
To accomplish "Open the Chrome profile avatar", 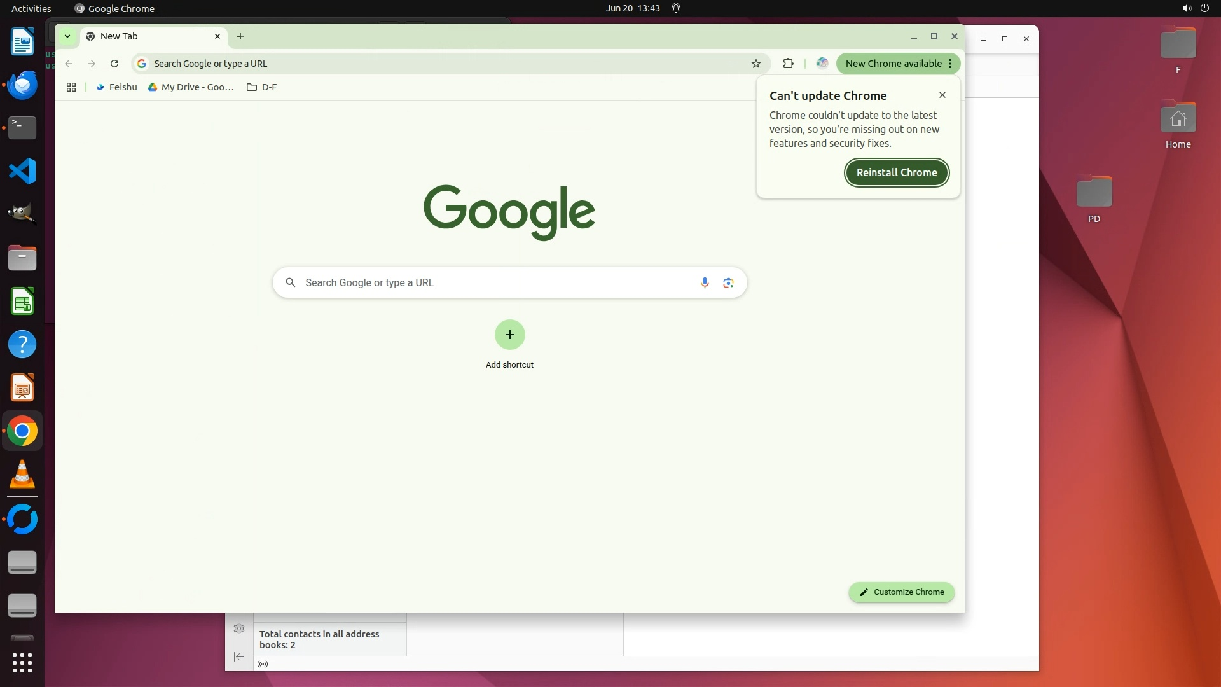I will pyautogui.click(x=822, y=63).
